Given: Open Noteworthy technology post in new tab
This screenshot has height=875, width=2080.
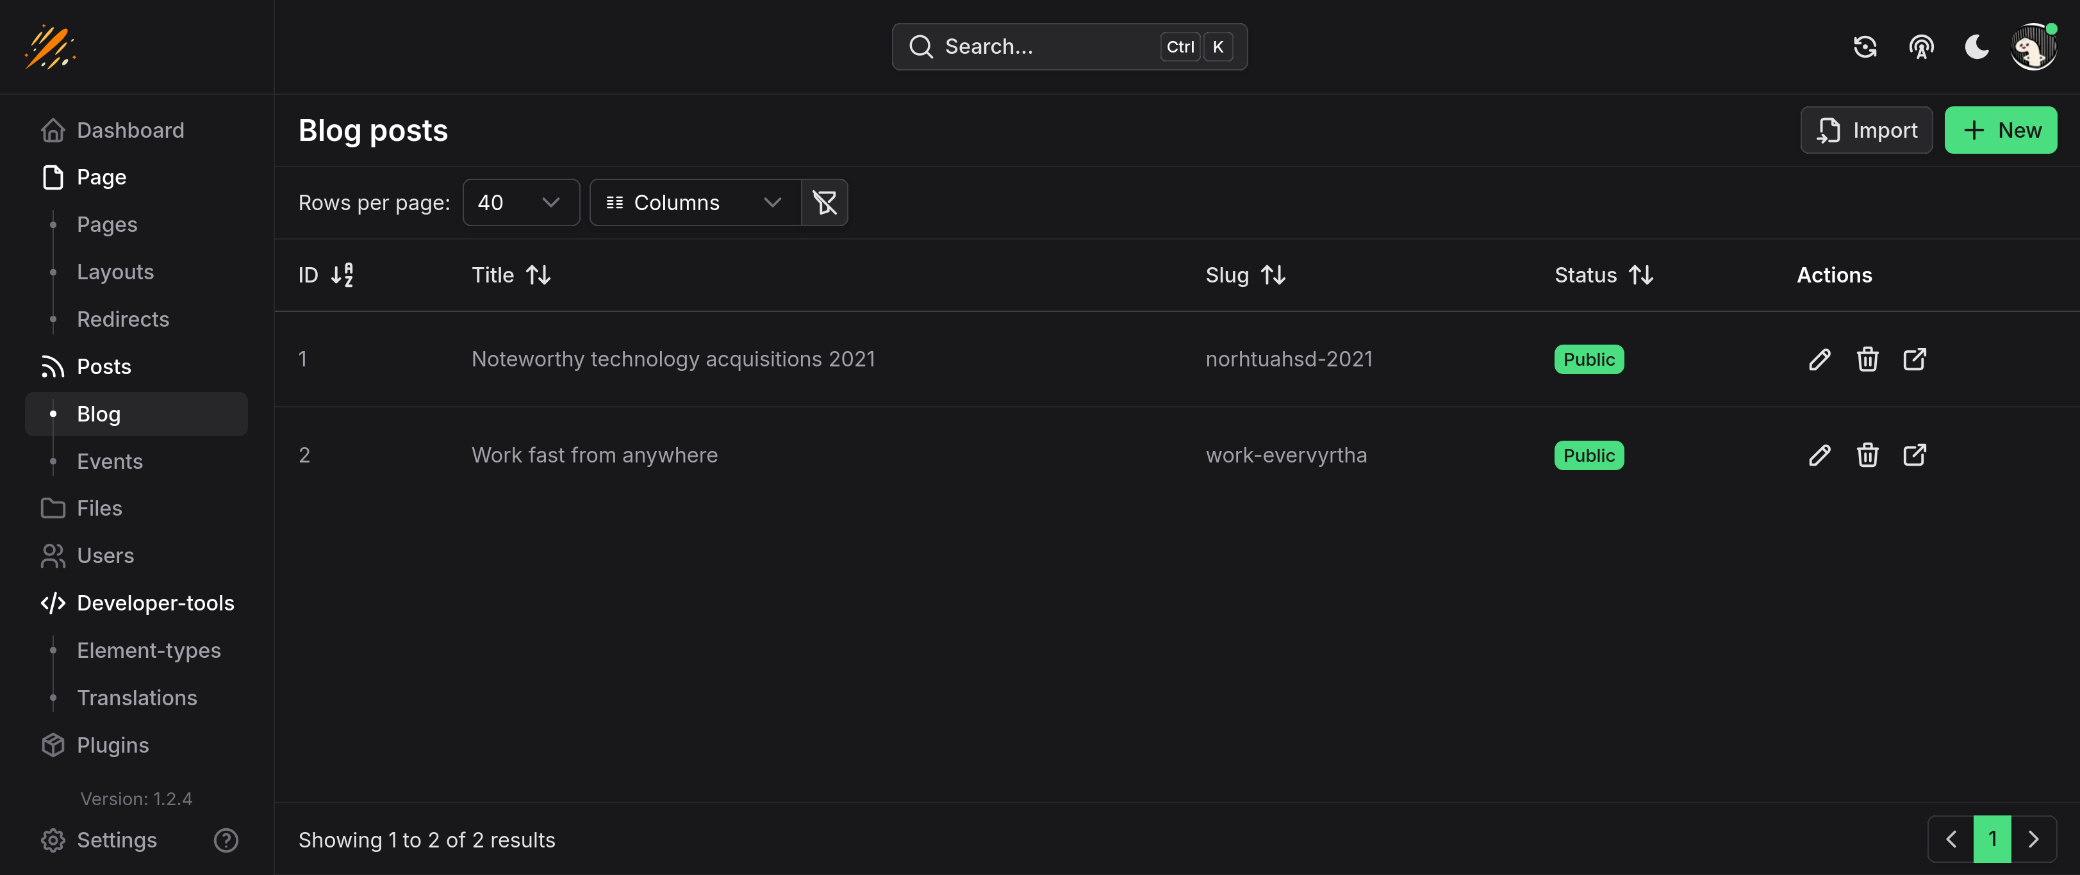Looking at the screenshot, I should (1915, 359).
